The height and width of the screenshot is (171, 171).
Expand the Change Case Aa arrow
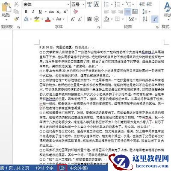[64, 19]
